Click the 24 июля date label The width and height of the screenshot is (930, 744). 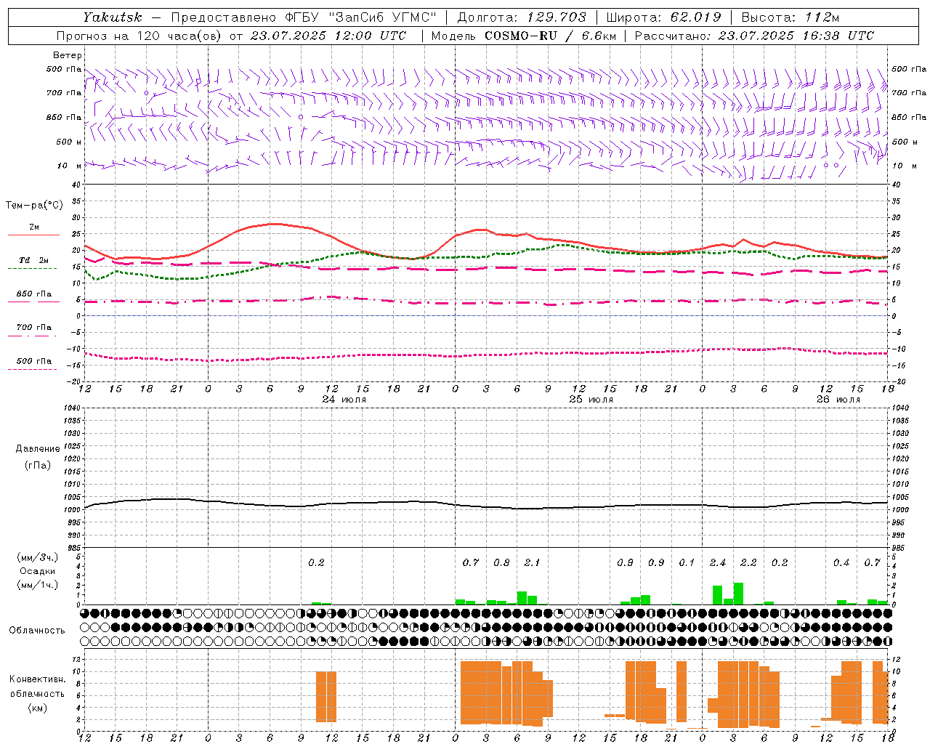pyautogui.click(x=344, y=400)
